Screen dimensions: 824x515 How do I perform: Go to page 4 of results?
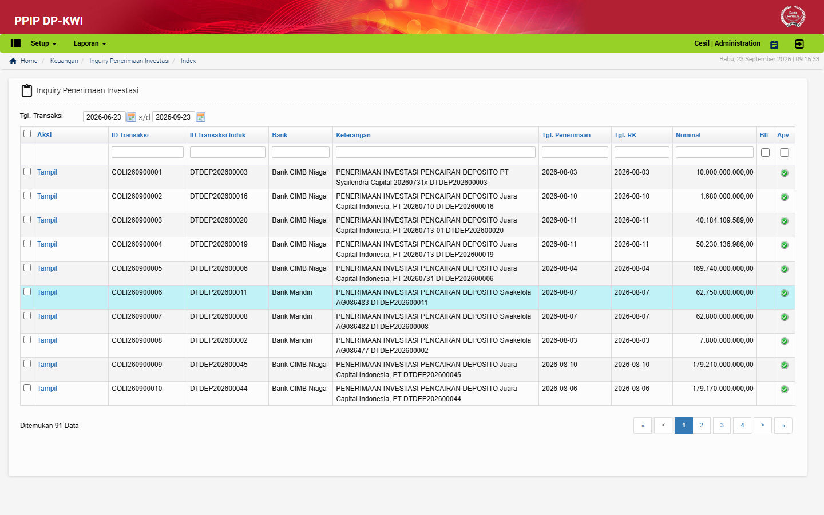(742, 425)
